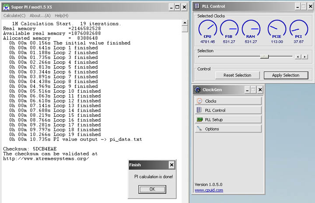Image resolution: width=315 pixels, height=203 pixels.
Task: Click 'Version 1.0.5.0' text in ClockGen
Action: tap(209, 185)
